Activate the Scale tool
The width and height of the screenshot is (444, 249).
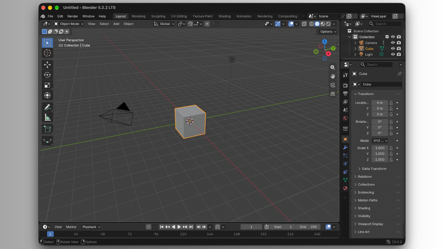coord(47,85)
